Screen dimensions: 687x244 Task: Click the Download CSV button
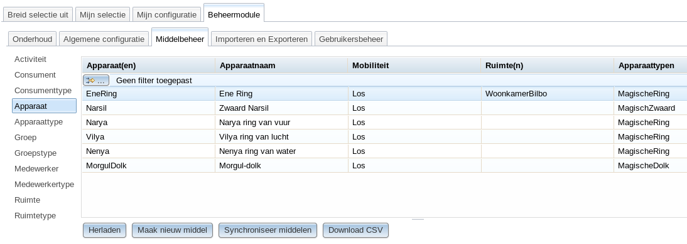(355, 230)
